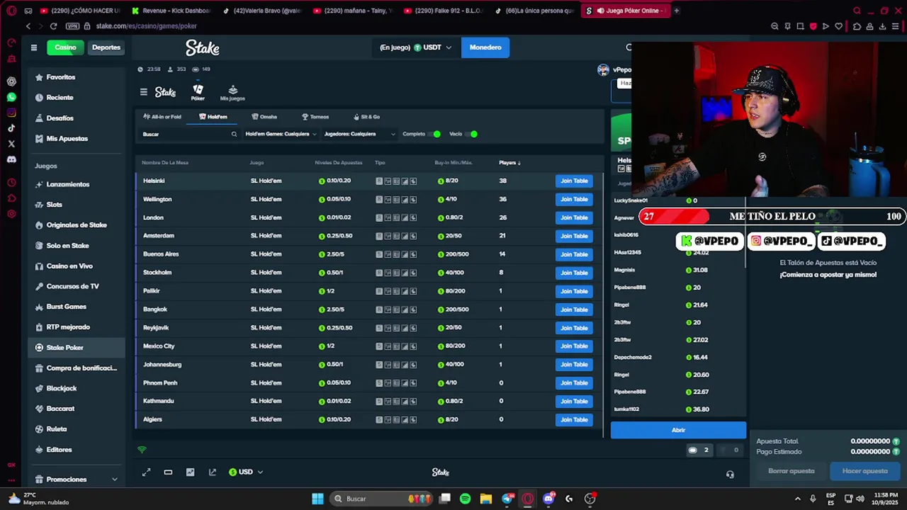
Task: Select the Stockholm table row
Action: (x=368, y=273)
